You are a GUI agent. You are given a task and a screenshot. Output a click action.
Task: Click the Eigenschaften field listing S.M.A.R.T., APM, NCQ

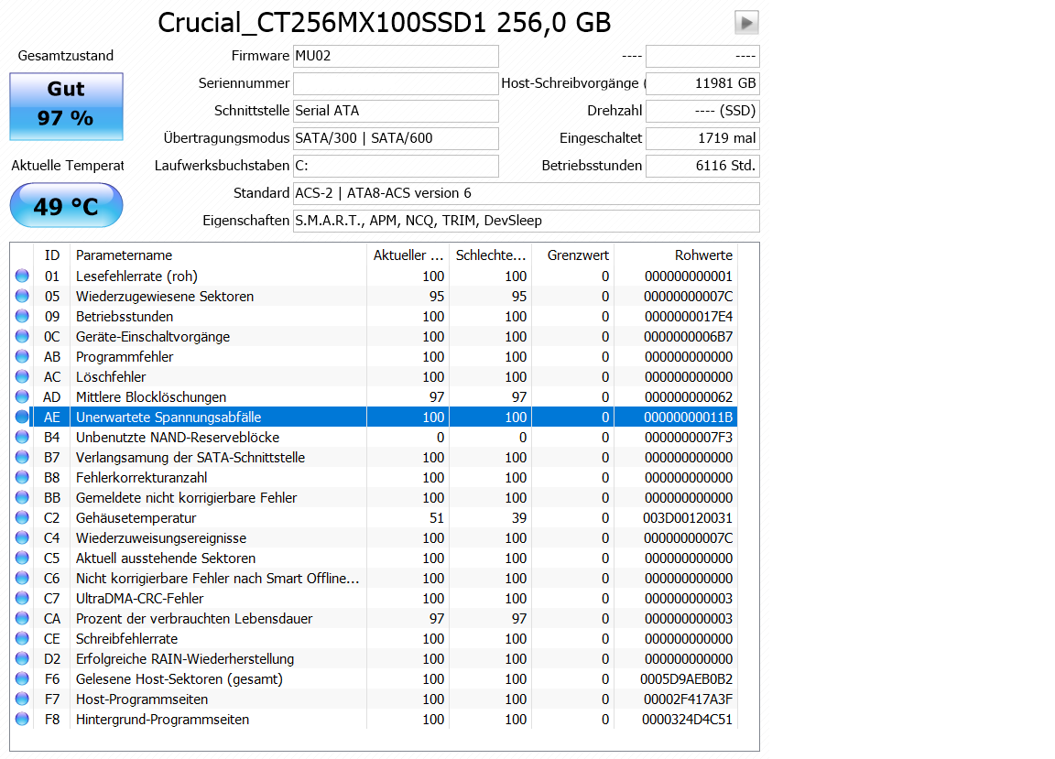tap(527, 221)
